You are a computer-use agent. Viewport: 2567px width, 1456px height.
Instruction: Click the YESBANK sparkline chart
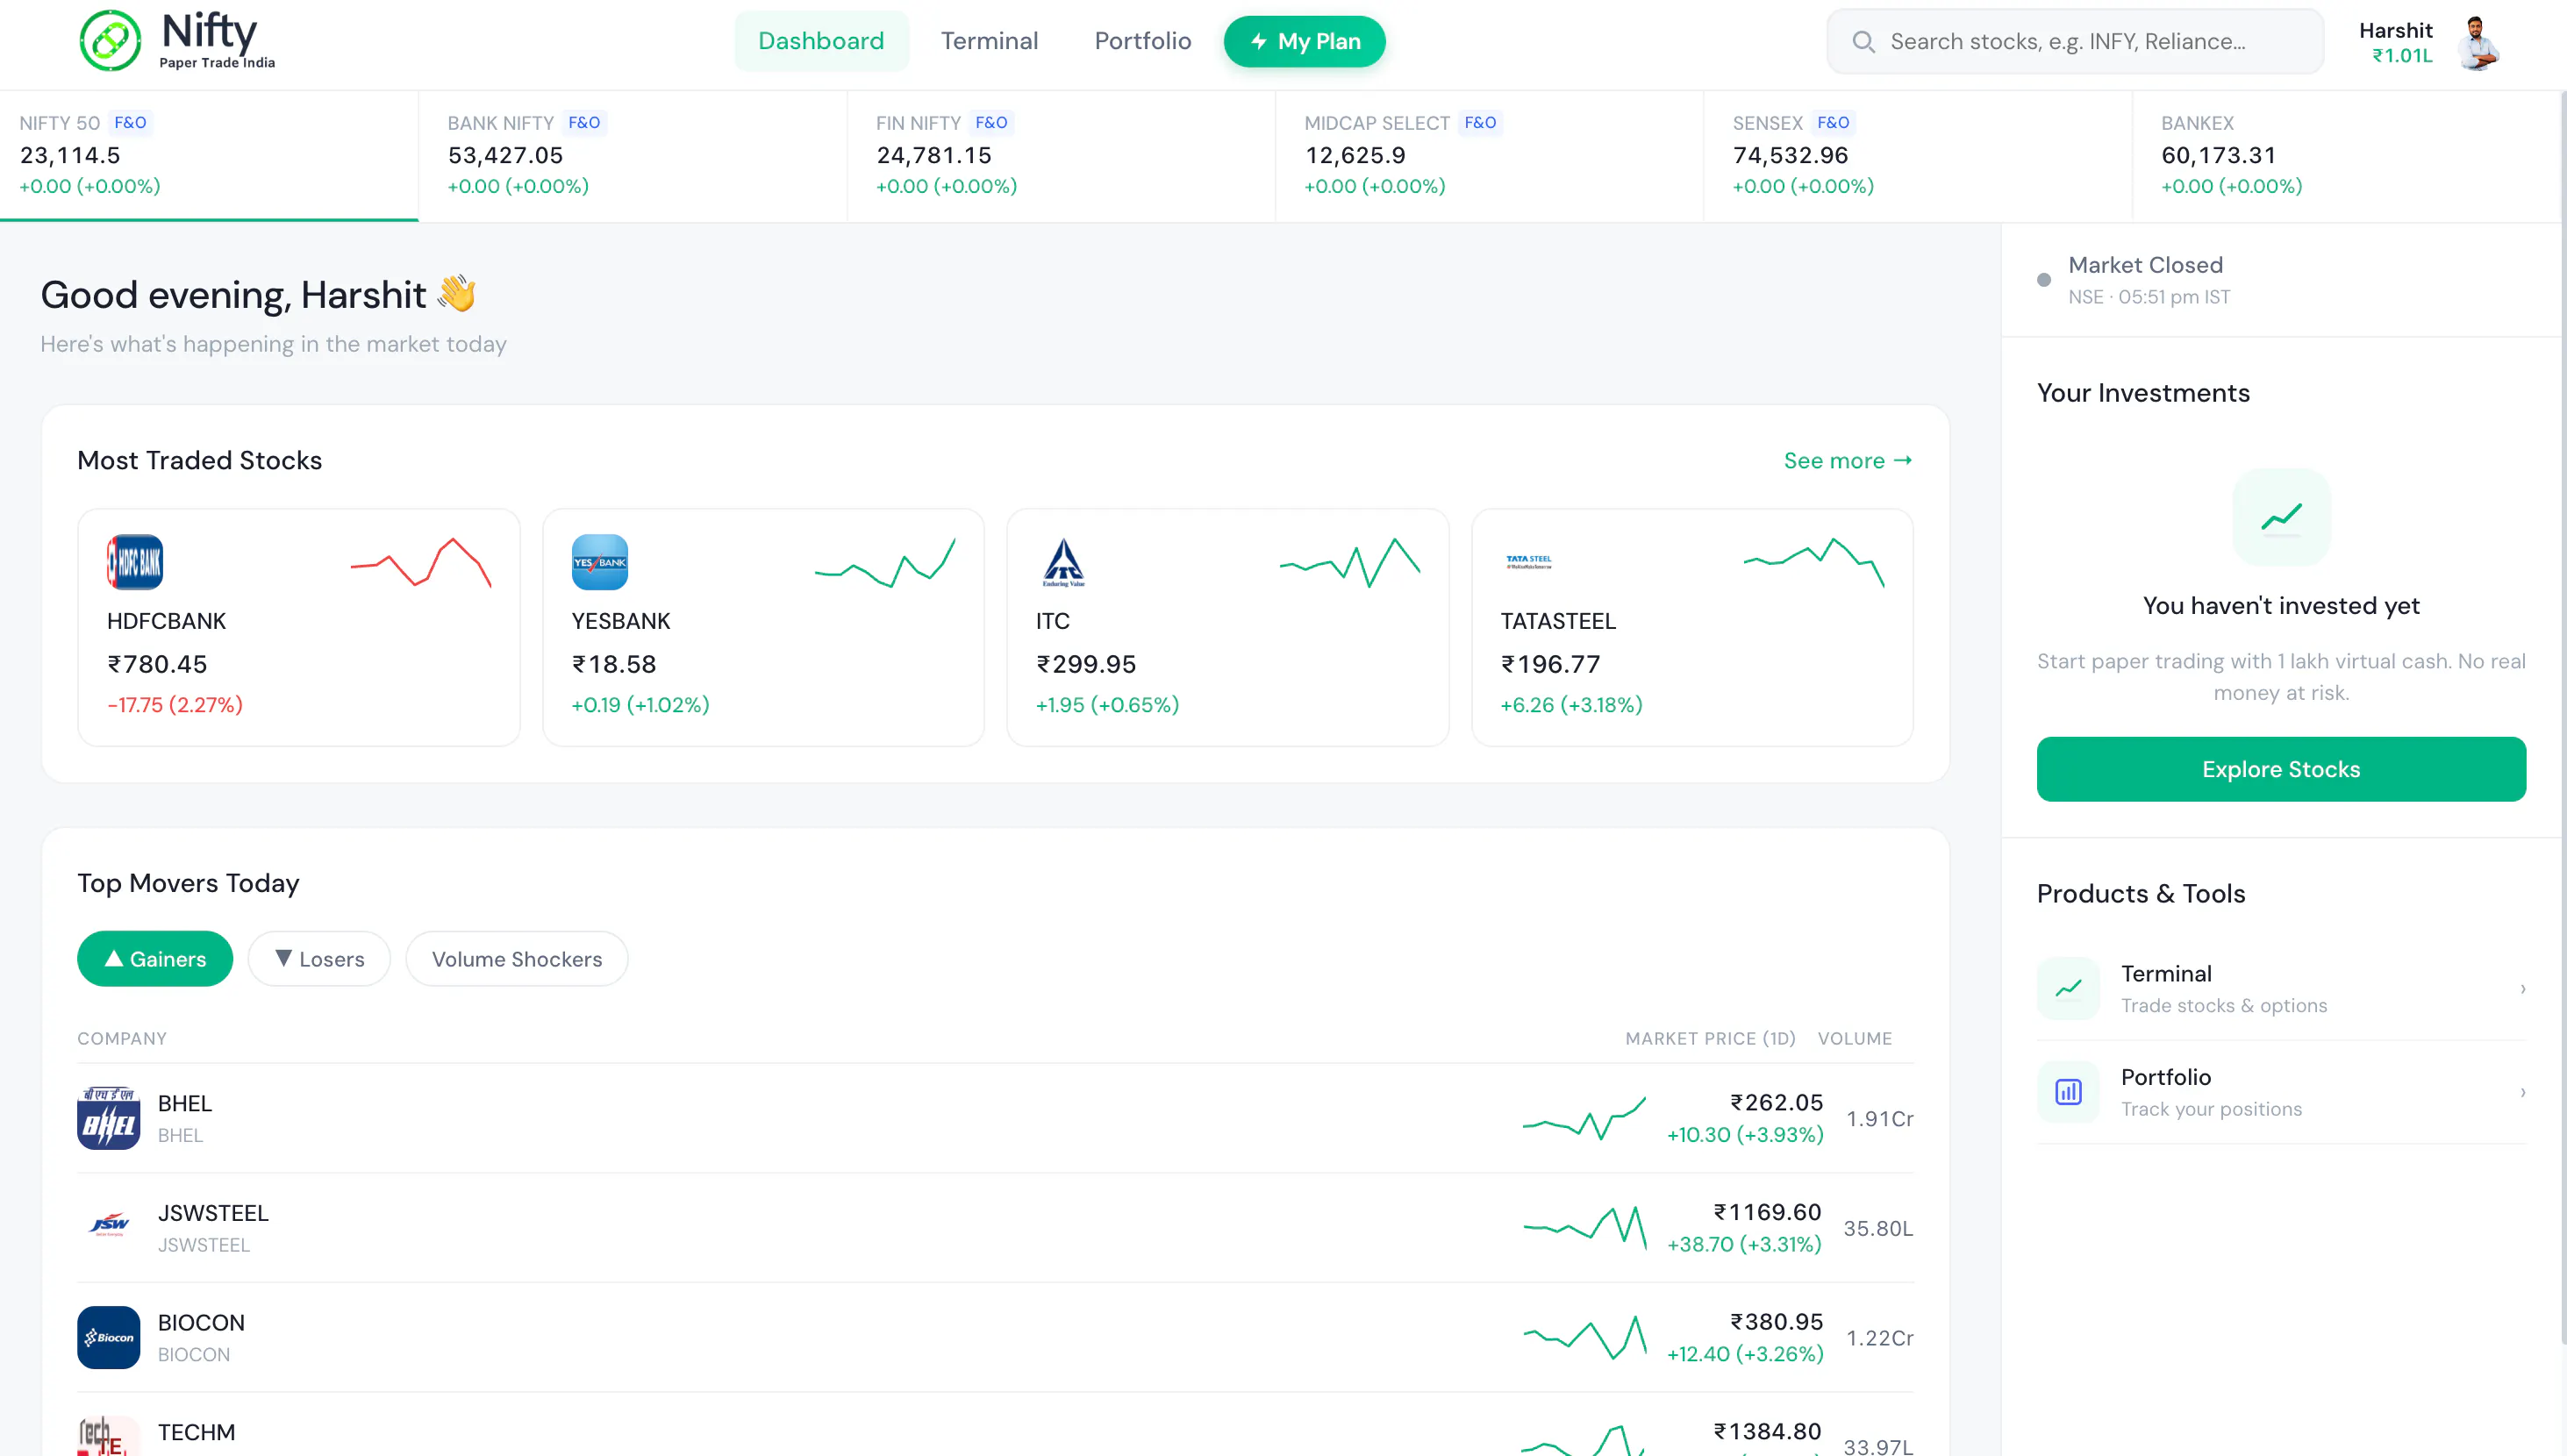click(x=885, y=563)
